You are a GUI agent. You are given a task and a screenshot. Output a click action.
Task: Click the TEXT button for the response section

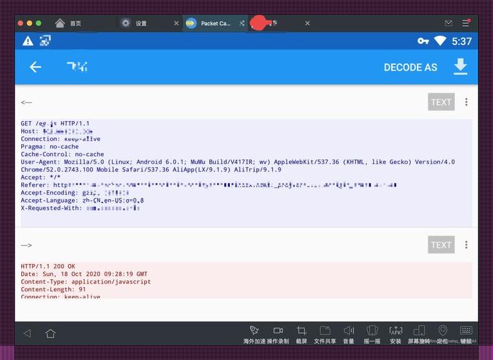(x=441, y=245)
